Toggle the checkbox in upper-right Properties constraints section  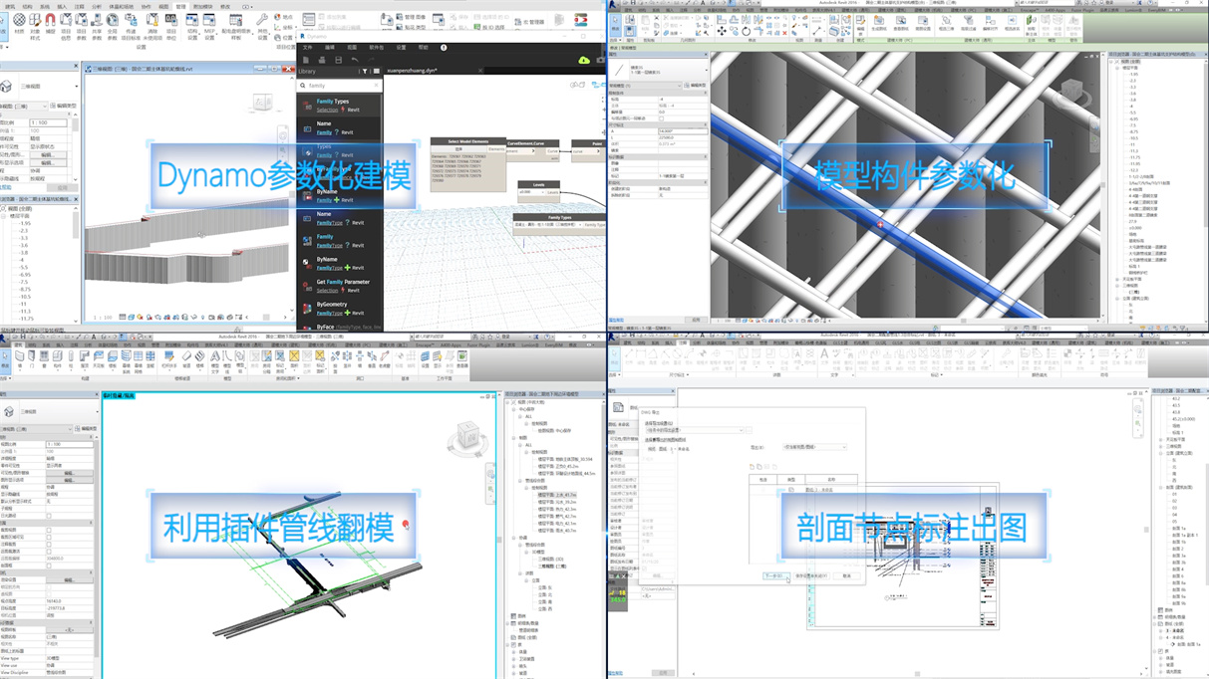(661, 118)
